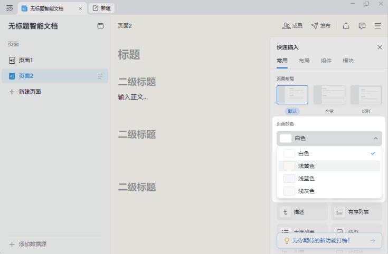This screenshot has width=388, height=254.
Task: Select 白色 color option
Action: (329, 153)
